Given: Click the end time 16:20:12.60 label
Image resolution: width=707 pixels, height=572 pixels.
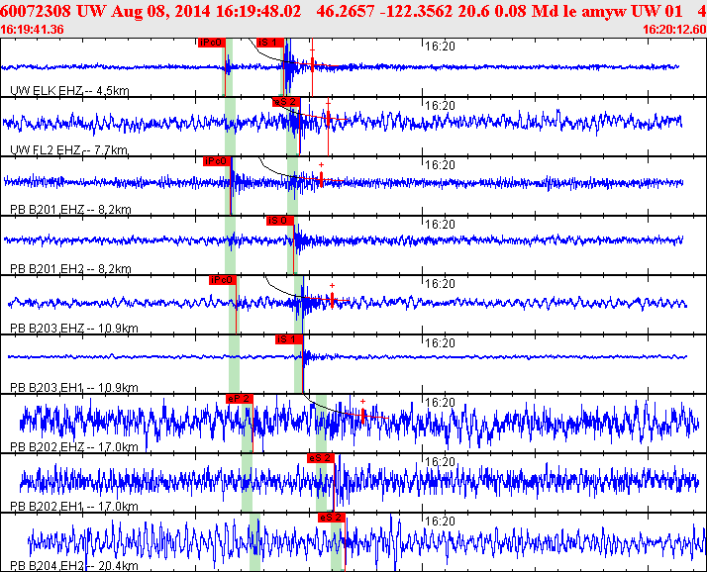Looking at the screenshot, I should (x=673, y=30).
